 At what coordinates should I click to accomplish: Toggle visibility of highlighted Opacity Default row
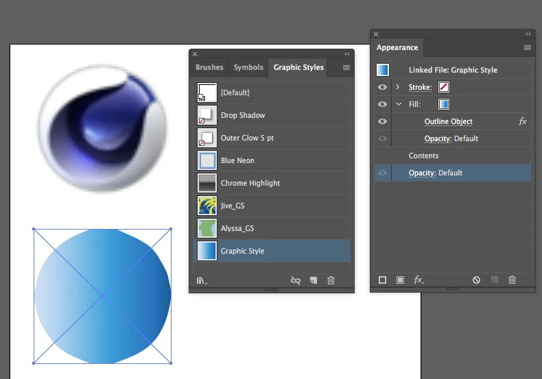click(x=382, y=173)
